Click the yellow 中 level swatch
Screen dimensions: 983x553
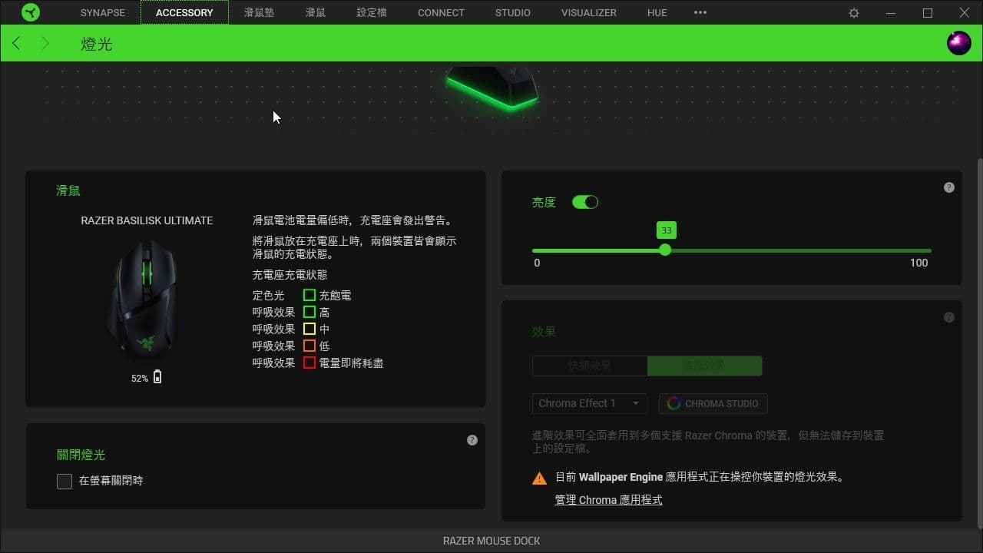(x=309, y=329)
